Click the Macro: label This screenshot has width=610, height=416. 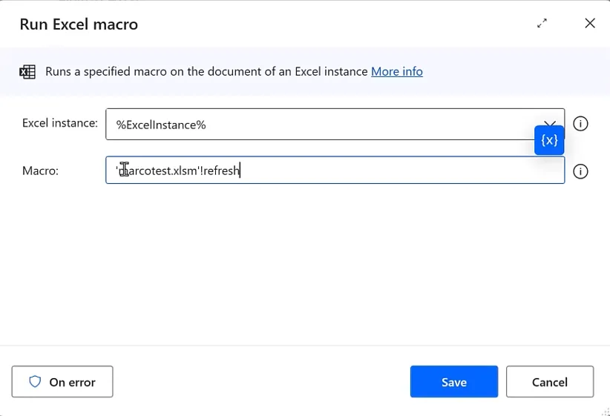pos(41,171)
